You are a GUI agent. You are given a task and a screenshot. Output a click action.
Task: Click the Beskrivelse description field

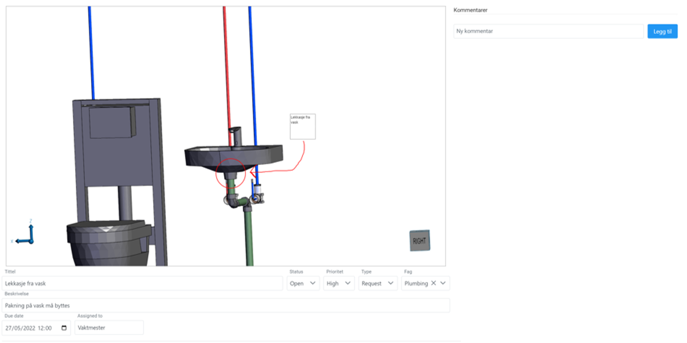[x=226, y=305]
